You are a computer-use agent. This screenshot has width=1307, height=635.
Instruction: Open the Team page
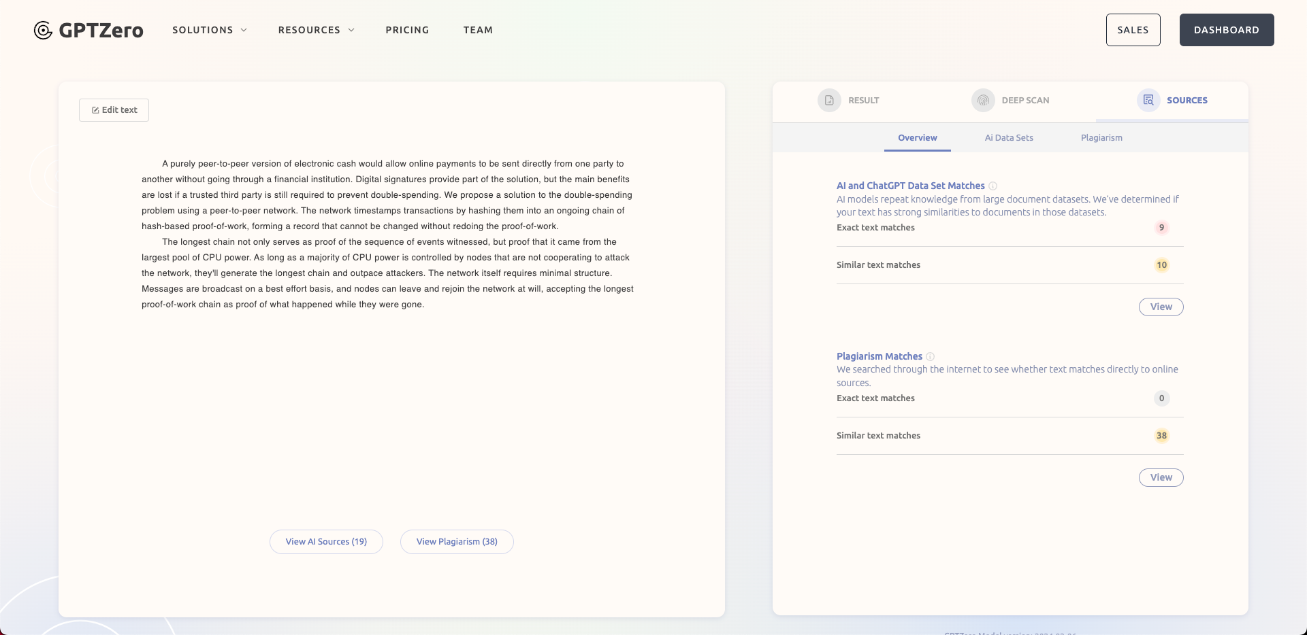[478, 30]
